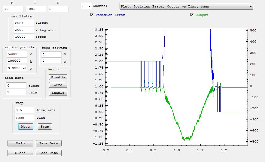This screenshot has width=265, height=162.
Task: Click the servo Enable button
Action: pos(58,93)
